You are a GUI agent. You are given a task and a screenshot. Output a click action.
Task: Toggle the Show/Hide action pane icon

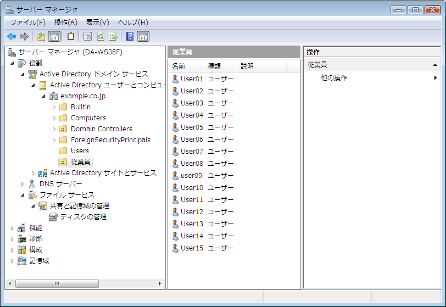point(143,36)
